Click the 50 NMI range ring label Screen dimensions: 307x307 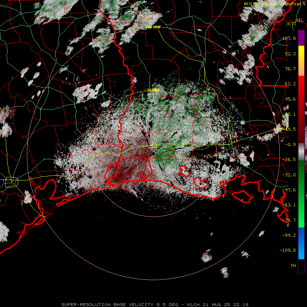click(x=153, y=90)
